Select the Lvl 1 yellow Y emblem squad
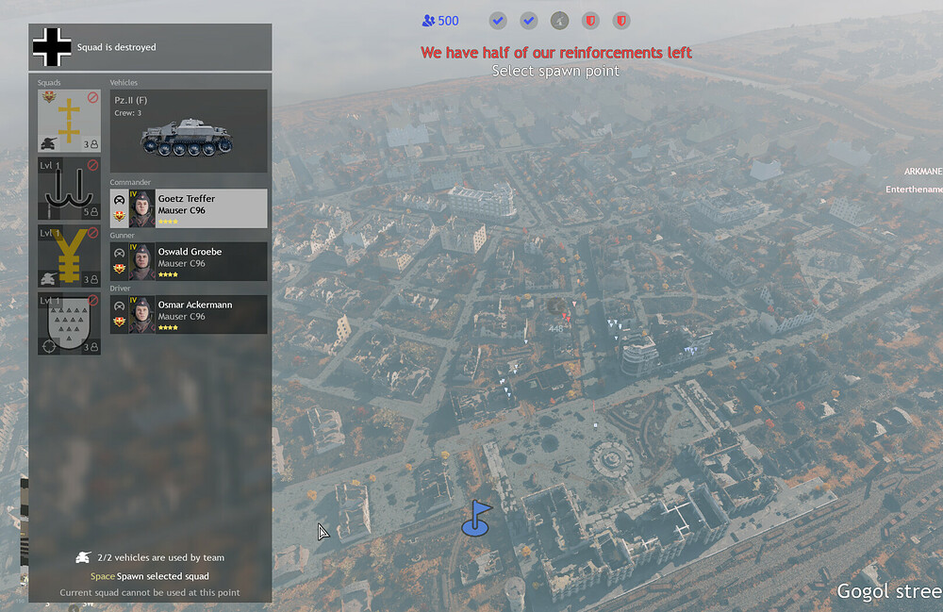 click(x=69, y=256)
